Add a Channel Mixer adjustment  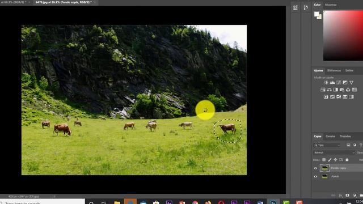click(348, 90)
